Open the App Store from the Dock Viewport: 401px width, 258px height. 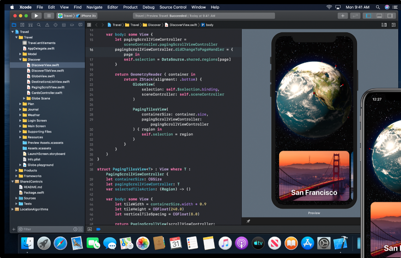click(x=307, y=243)
